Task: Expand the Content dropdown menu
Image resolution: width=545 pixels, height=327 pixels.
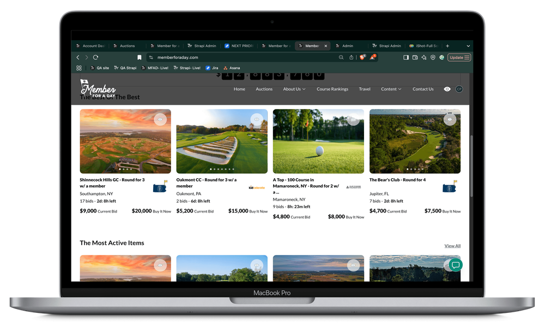Action: click(x=391, y=89)
